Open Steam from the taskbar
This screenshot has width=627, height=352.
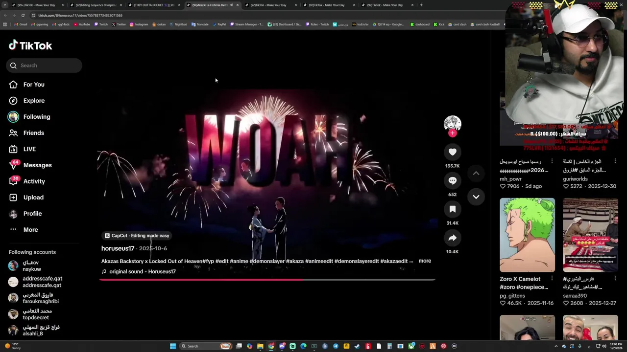tap(357, 346)
